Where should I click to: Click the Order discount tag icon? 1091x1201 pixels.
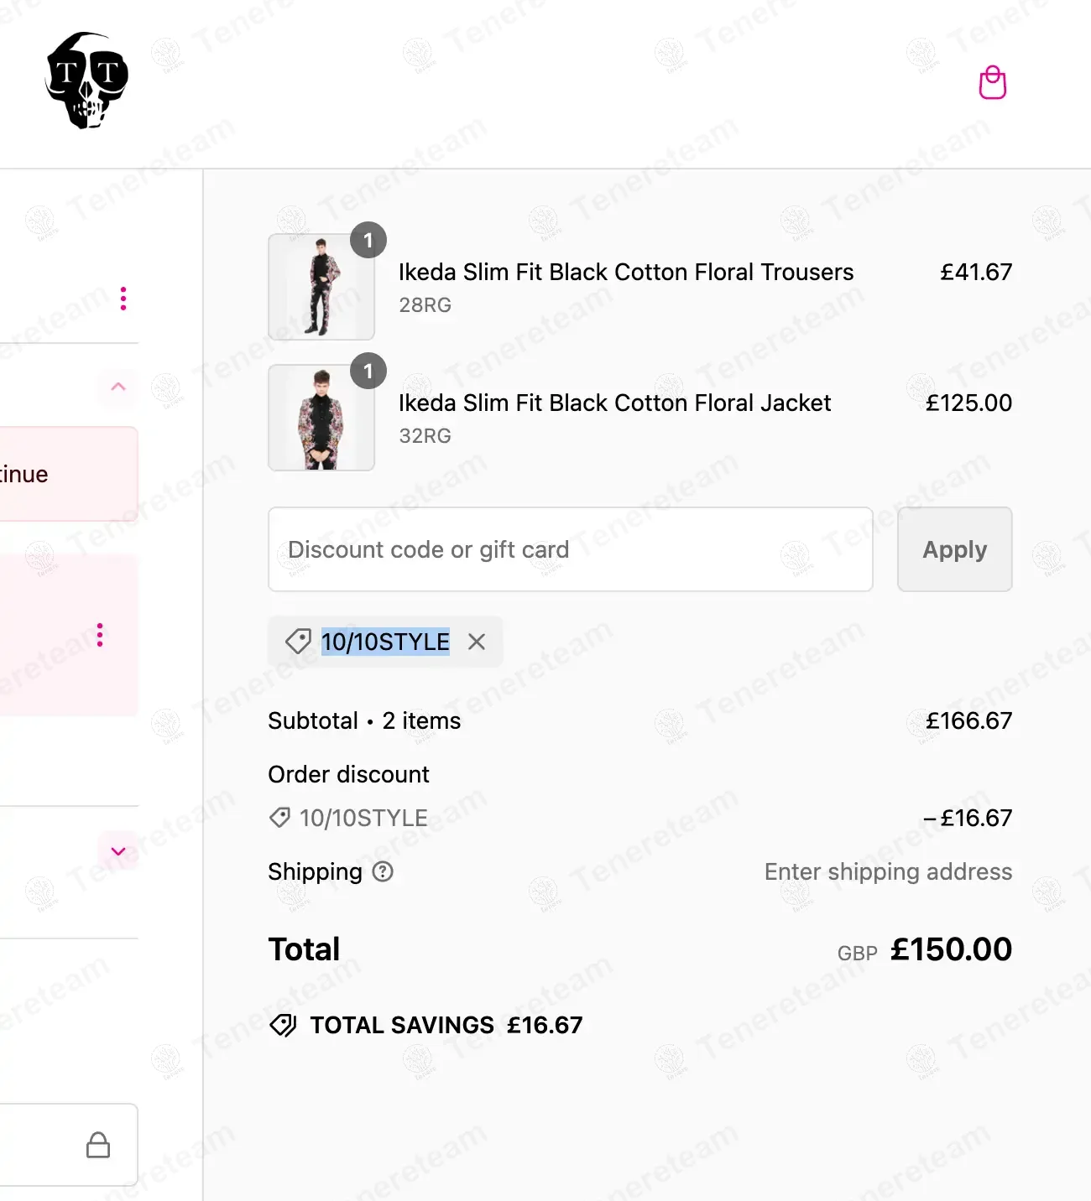tap(279, 817)
